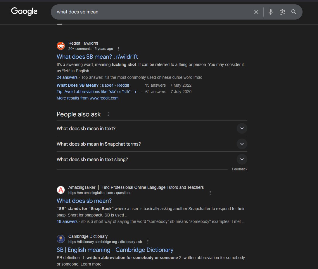
Task: Expand 'What does sb mean in text?'
Action: coord(242,128)
